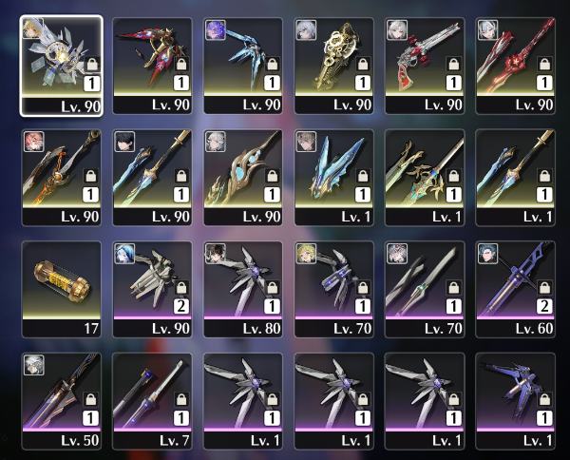Pick the ornate golden pistol weapon
This screenshot has width=570, height=460.
[x=334, y=66]
